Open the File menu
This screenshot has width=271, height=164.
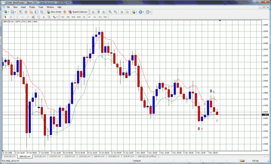point(8,7)
